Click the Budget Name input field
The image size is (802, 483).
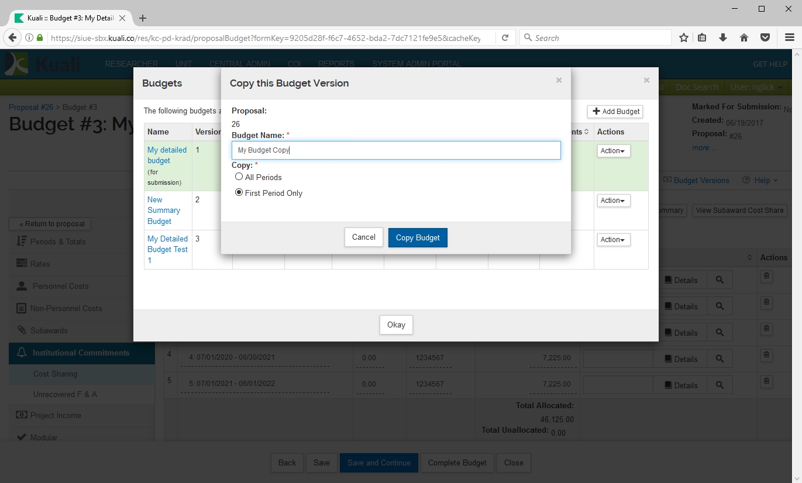pyautogui.click(x=395, y=150)
